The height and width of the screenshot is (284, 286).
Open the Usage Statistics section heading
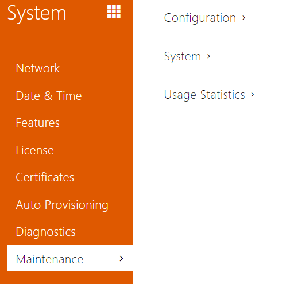[x=204, y=95]
